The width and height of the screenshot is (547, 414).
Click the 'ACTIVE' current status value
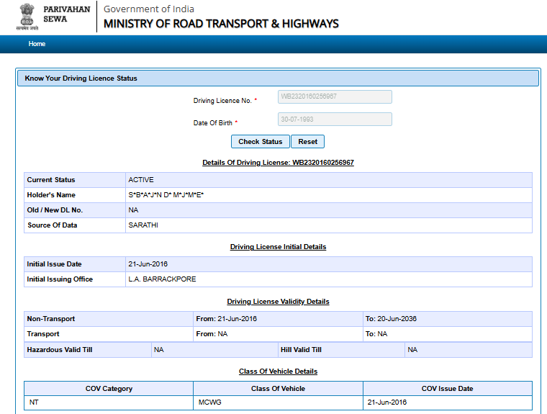point(141,180)
